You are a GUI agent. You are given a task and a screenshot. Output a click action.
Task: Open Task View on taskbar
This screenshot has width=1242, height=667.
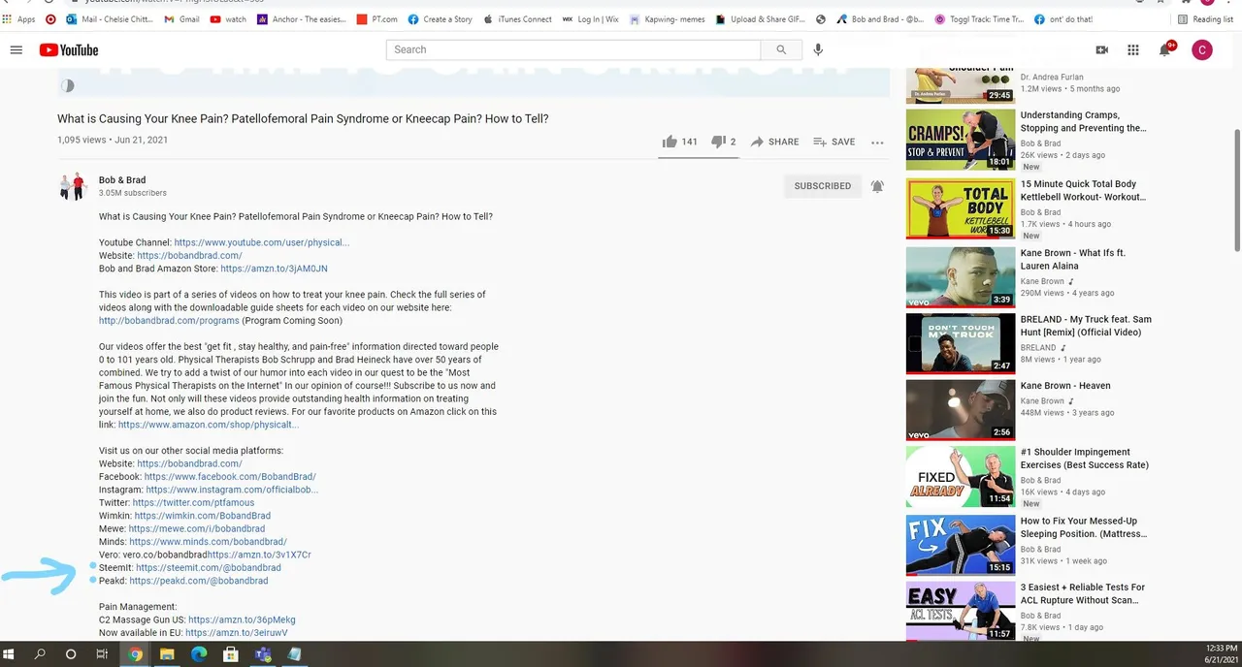pyautogui.click(x=102, y=654)
